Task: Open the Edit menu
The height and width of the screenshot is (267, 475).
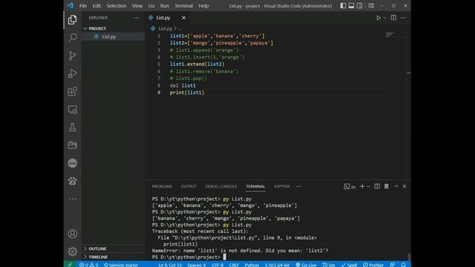Action: (x=96, y=6)
